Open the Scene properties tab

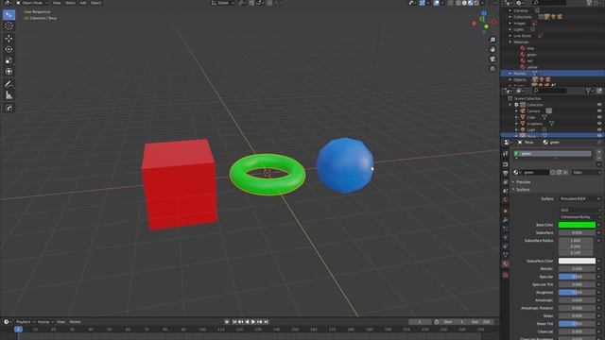pyautogui.click(x=505, y=191)
